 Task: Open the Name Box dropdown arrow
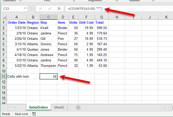tap(25, 8)
